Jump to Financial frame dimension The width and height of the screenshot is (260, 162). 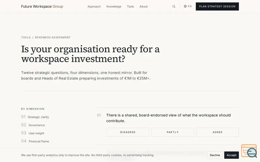[35, 141]
